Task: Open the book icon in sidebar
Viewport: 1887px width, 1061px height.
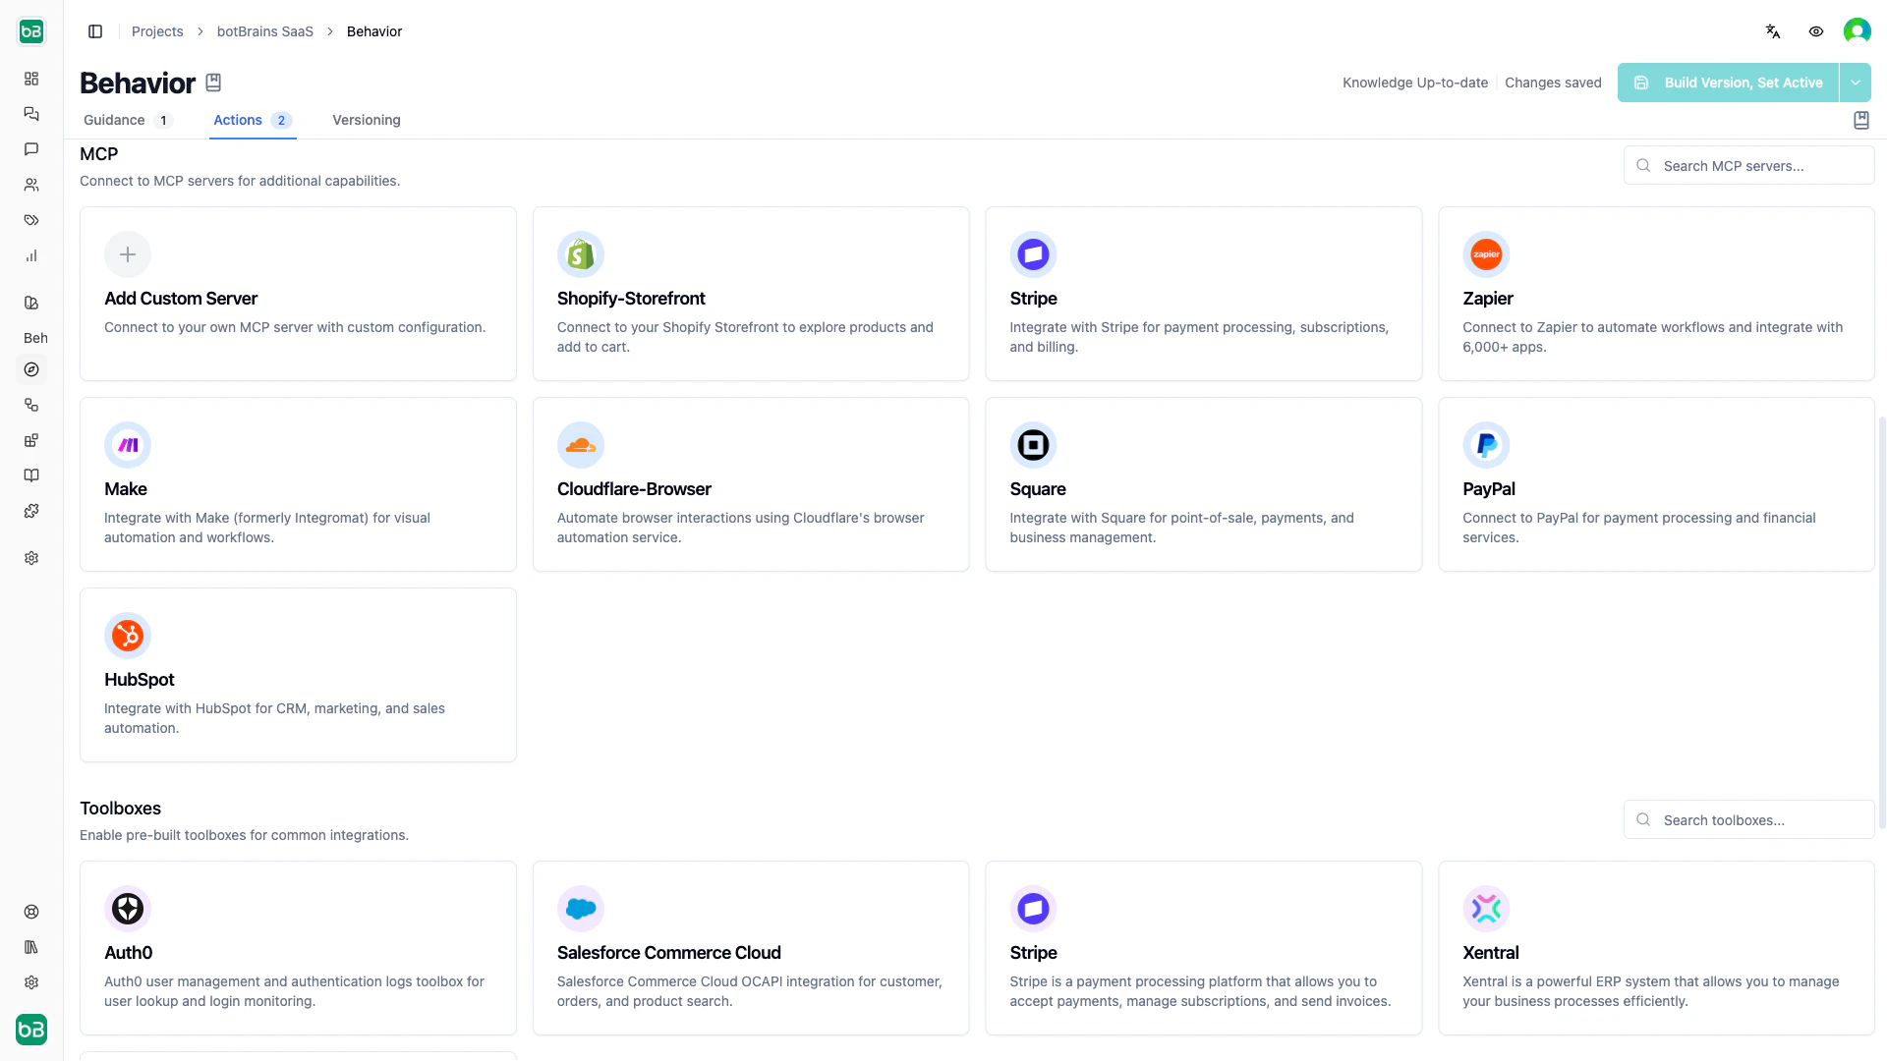Action: [31, 475]
